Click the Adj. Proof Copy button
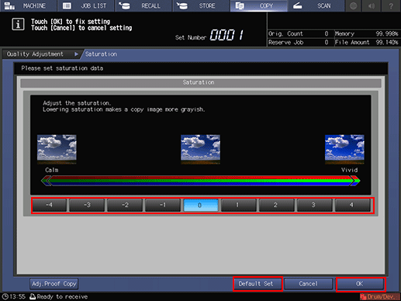The width and height of the screenshot is (401, 301). [x=54, y=284]
